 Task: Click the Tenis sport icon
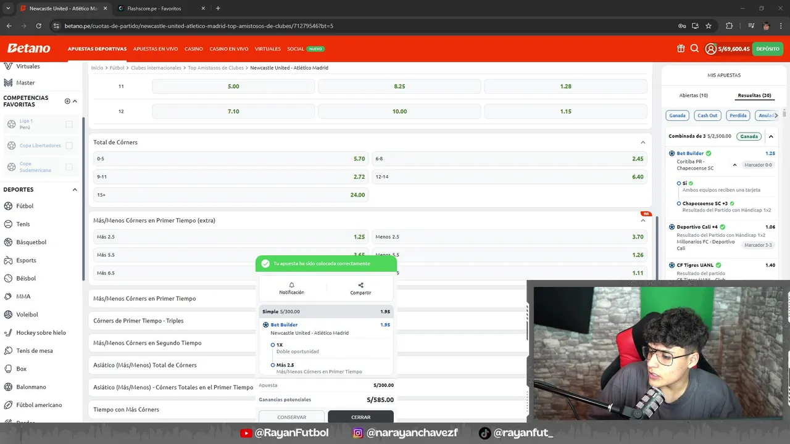click(x=9, y=224)
